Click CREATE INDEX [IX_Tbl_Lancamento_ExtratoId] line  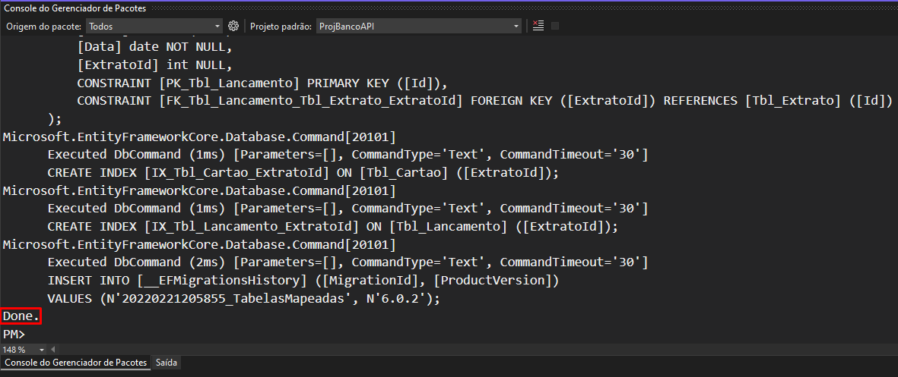point(333,226)
